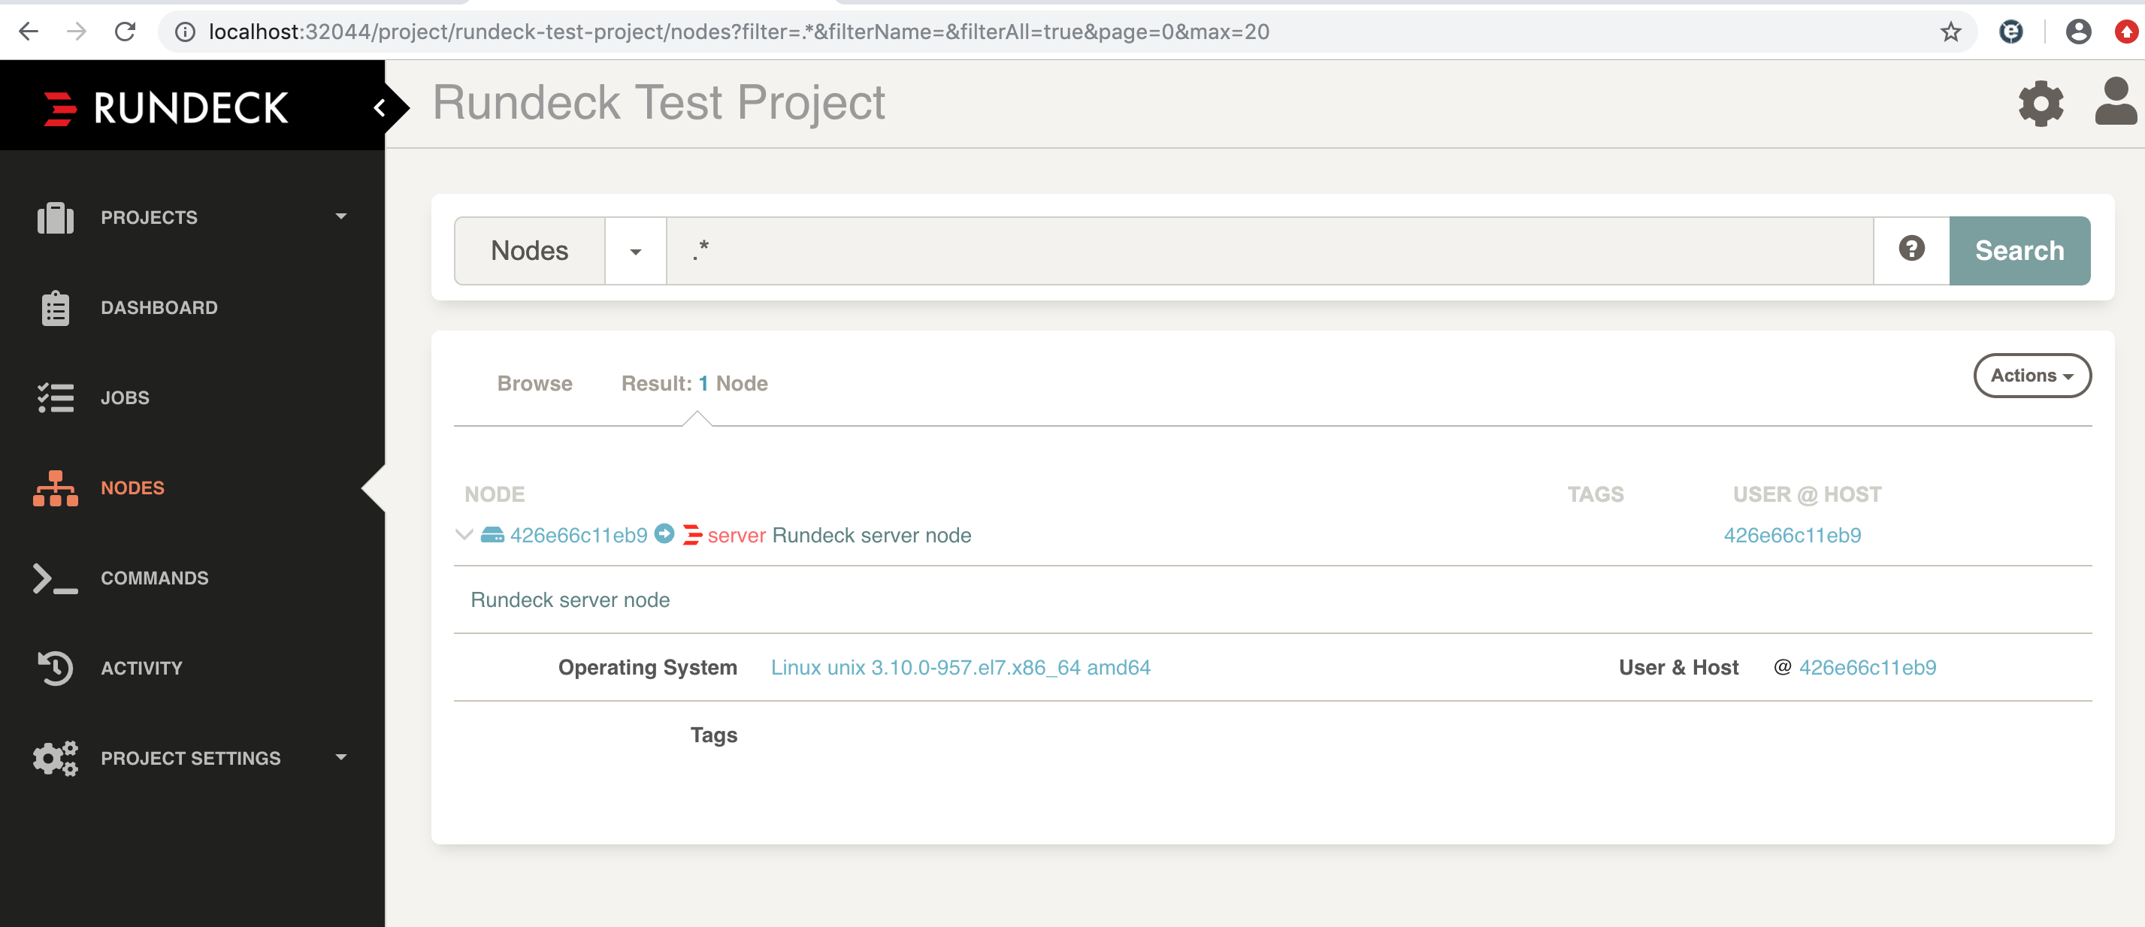Open the Linux operating system link
Screen dimensions: 2145x927
962,666
